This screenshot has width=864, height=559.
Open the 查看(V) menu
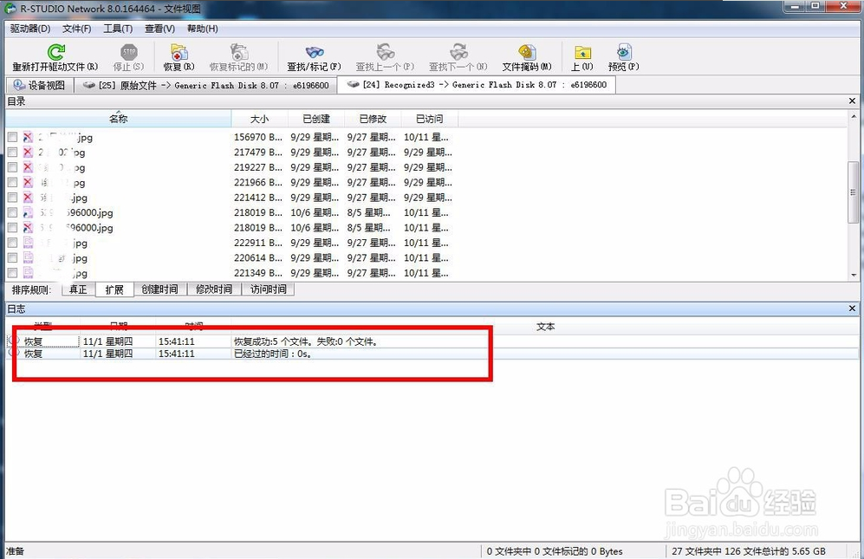point(159,29)
